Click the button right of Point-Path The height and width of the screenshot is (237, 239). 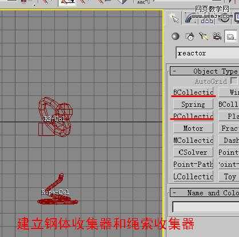229,164
